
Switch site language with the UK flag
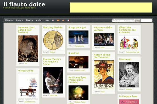53,20
